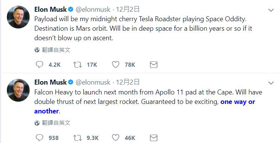This screenshot has width=280, height=143.
Task: Open the Falcon Heavy tweet's chevron menu
Action: (x=271, y=83)
